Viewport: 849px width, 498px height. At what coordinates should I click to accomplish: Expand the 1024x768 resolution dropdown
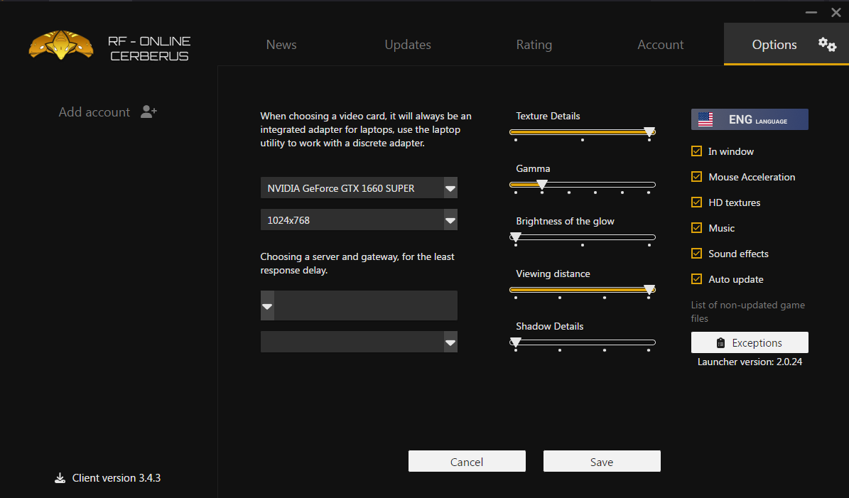[x=450, y=220]
